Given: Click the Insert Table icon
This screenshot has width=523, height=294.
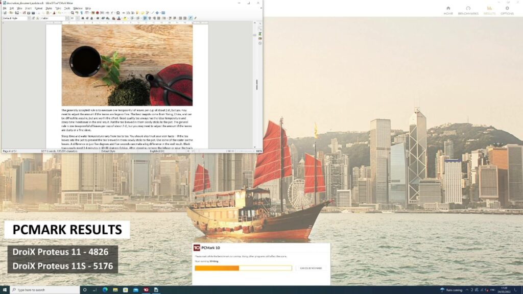Looking at the screenshot, I should 87,13.
